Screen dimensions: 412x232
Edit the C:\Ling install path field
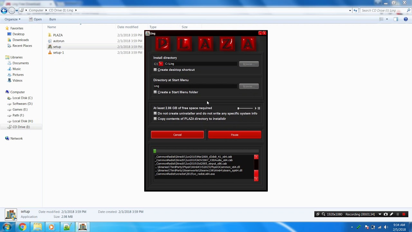click(201, 64)
